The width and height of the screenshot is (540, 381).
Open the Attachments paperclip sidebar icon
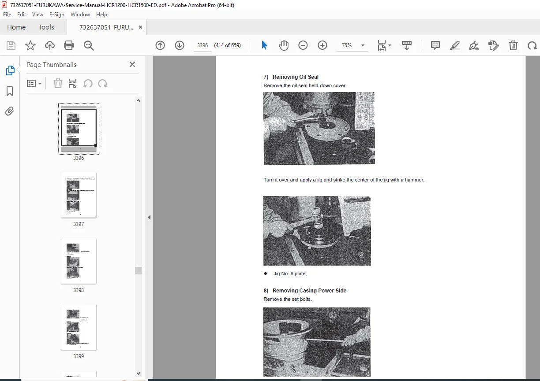click(10, 111)
